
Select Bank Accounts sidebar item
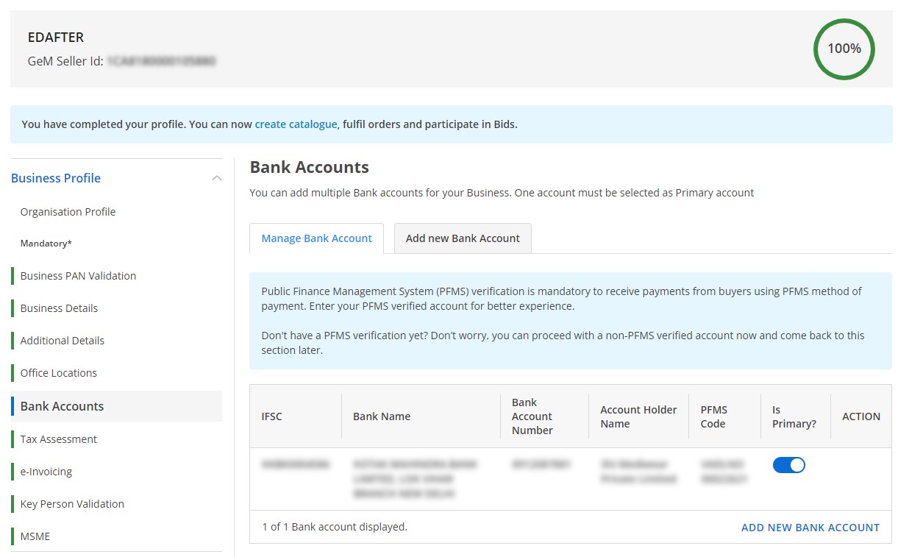63,406
